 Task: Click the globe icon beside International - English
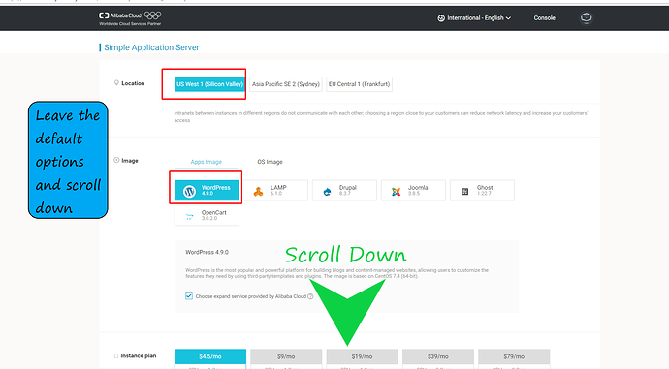441,17
